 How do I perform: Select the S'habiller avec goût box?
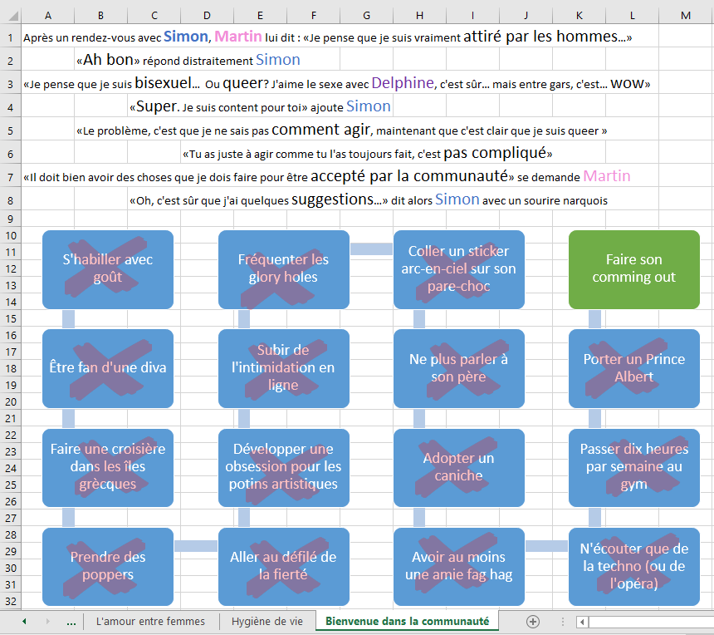[108, 269]
